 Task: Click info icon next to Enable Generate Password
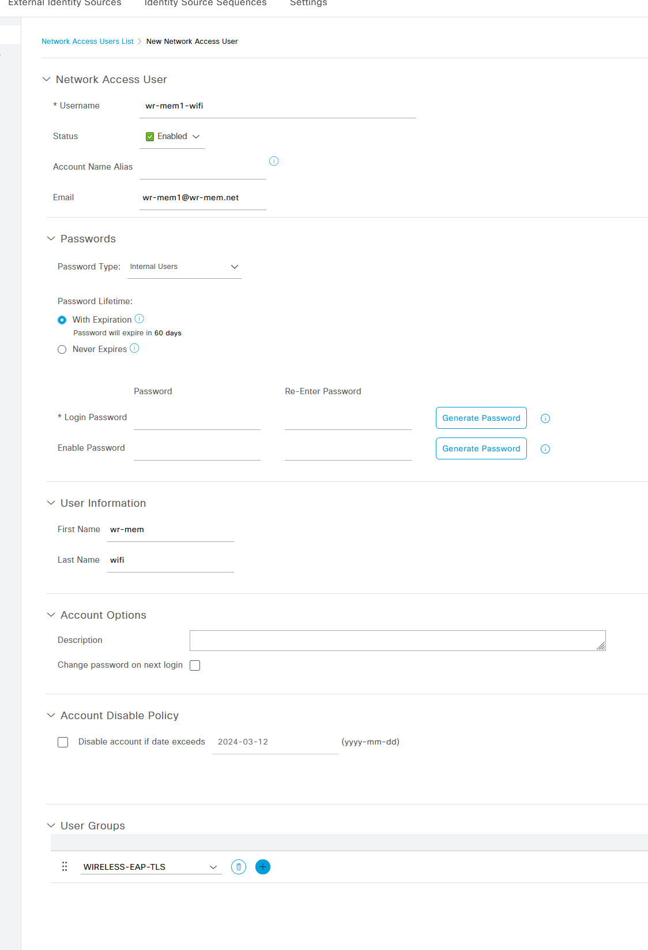coord(545,449)
